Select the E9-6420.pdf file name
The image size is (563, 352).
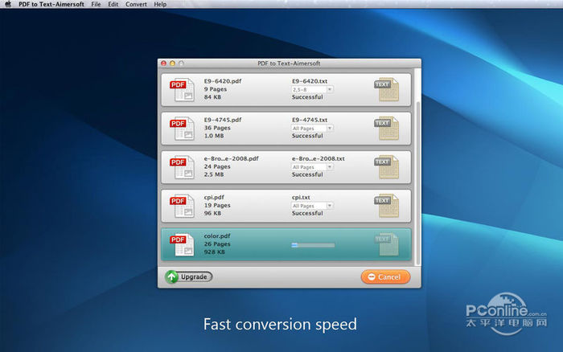(x=223, y=81)
